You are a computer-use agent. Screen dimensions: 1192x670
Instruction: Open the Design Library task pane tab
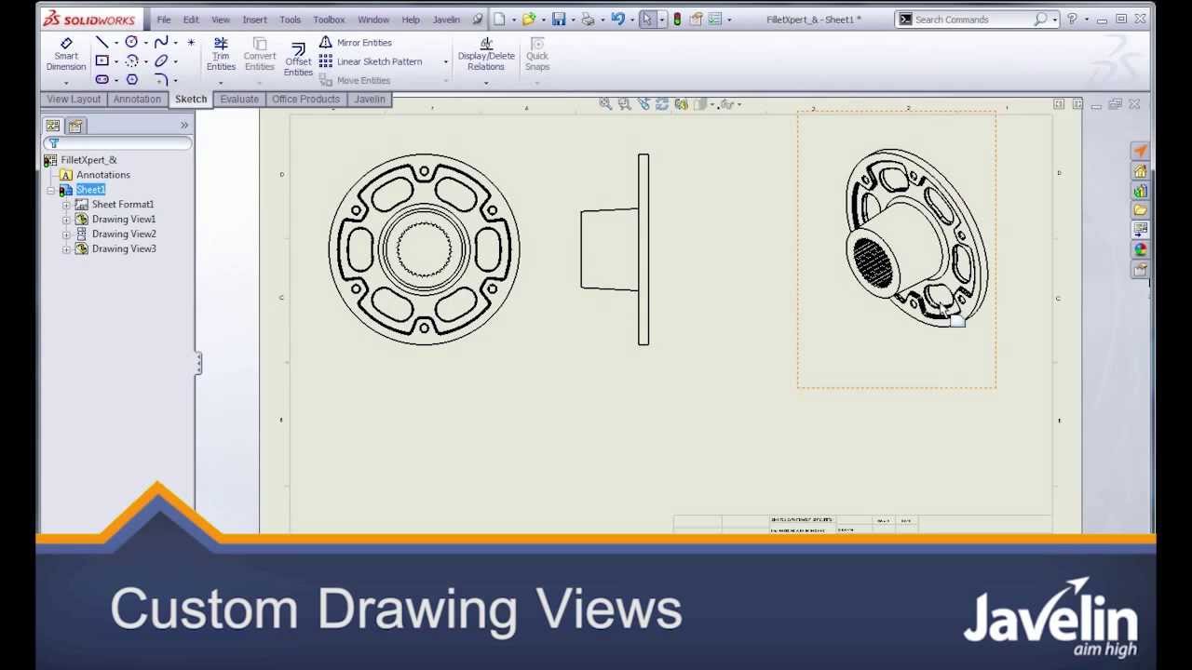[1140, 191]
